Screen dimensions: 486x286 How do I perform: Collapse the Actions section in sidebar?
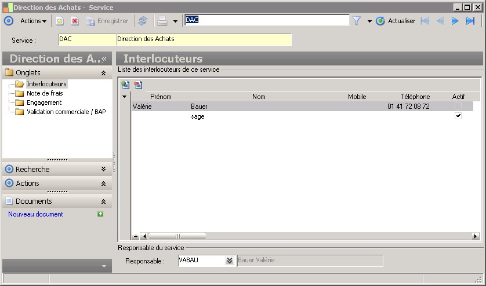click(104, 184)
